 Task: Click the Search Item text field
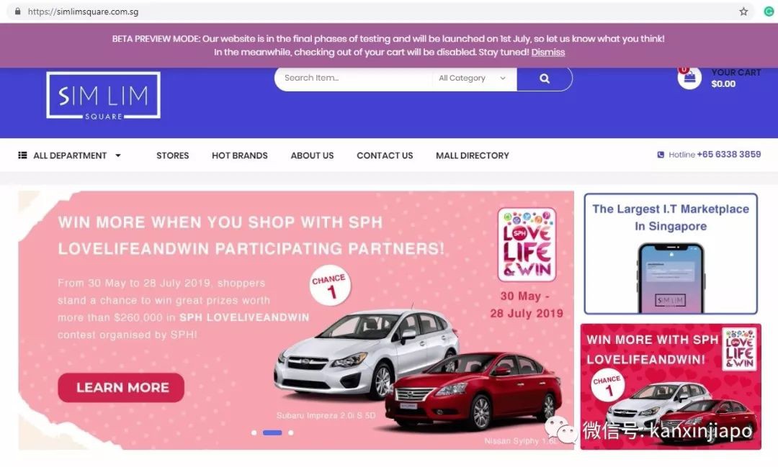click(354, 78)
